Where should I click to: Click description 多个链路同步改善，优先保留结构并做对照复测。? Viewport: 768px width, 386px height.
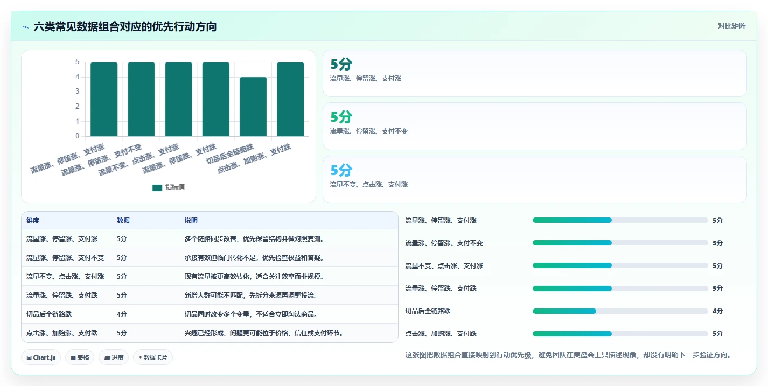pyautogui.click(x=255, y=239)
